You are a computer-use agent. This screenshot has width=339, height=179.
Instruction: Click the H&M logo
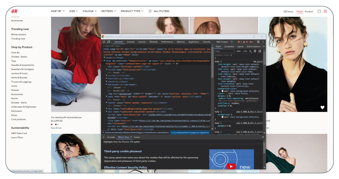14,11
